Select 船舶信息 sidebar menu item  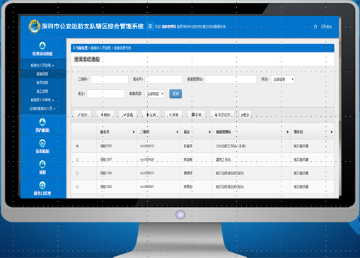coord(42,74)
